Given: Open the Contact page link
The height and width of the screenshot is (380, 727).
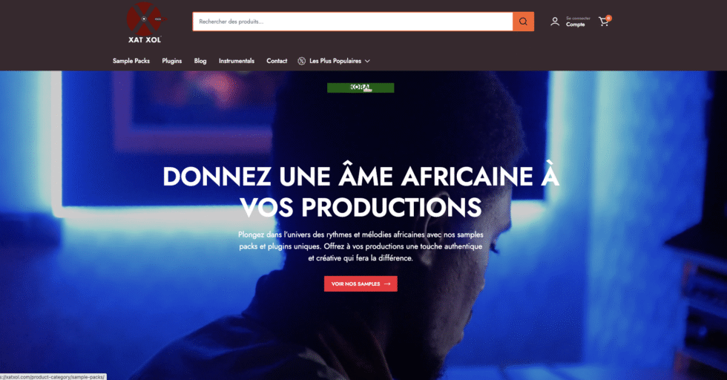Looking at the screenshot, I should 277,61.
